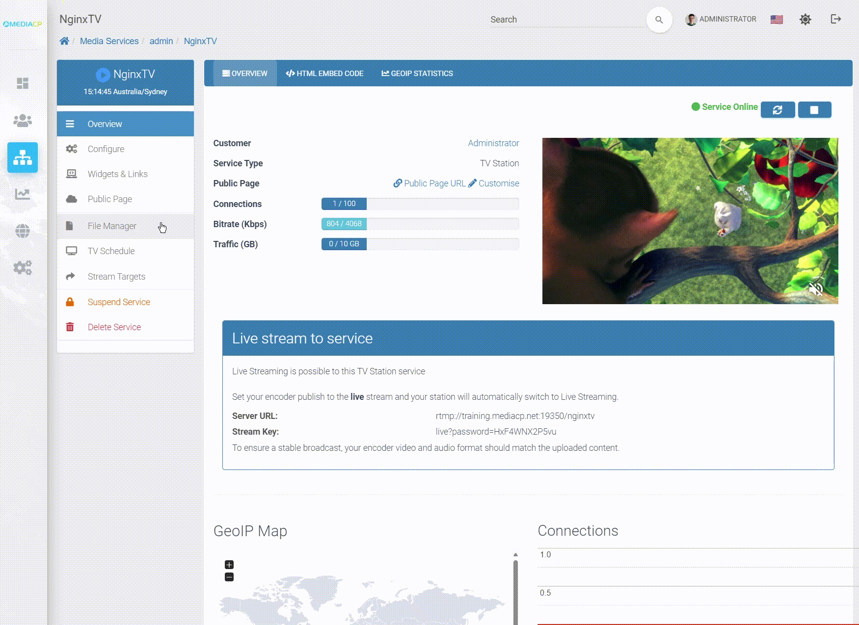Image resolution: width=859 pixels, height=625 pixels.
Task: Switch to the GeoIP Statistics tab
Action: (x=417, y=73)
